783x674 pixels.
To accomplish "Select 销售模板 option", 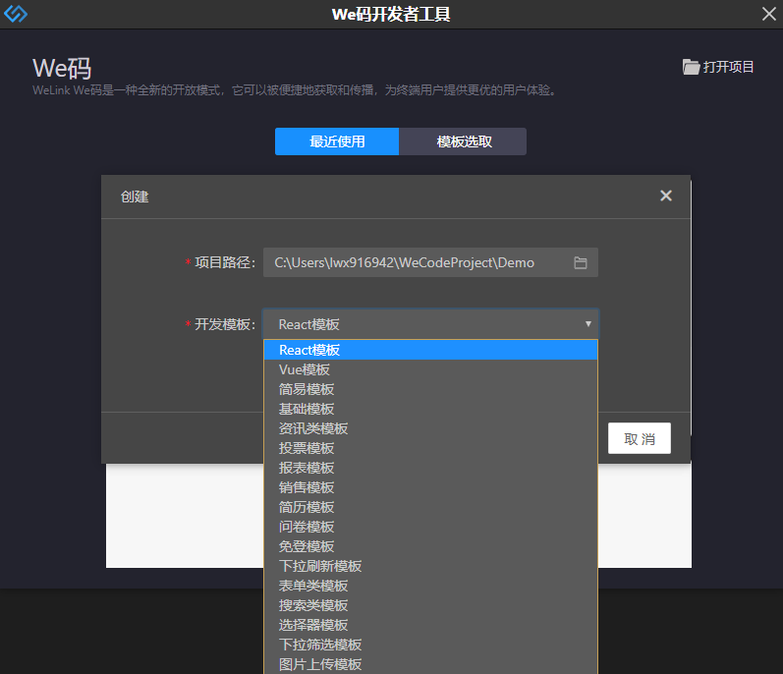I will click(430, 487).
